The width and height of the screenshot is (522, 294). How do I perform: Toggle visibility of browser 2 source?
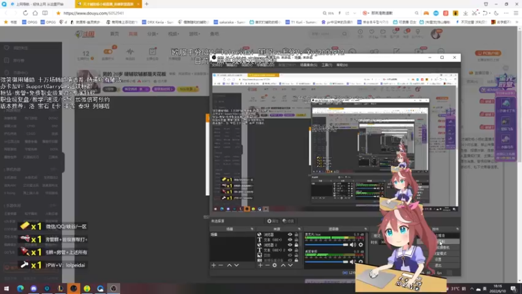[x=290, y=244]
